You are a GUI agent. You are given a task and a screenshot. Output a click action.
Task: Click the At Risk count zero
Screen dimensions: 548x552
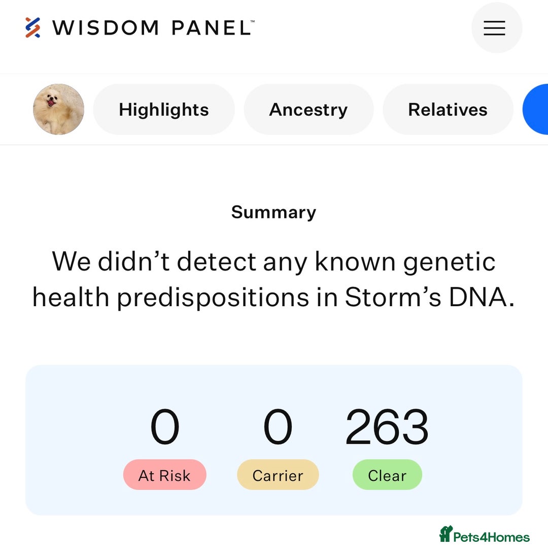164,427
